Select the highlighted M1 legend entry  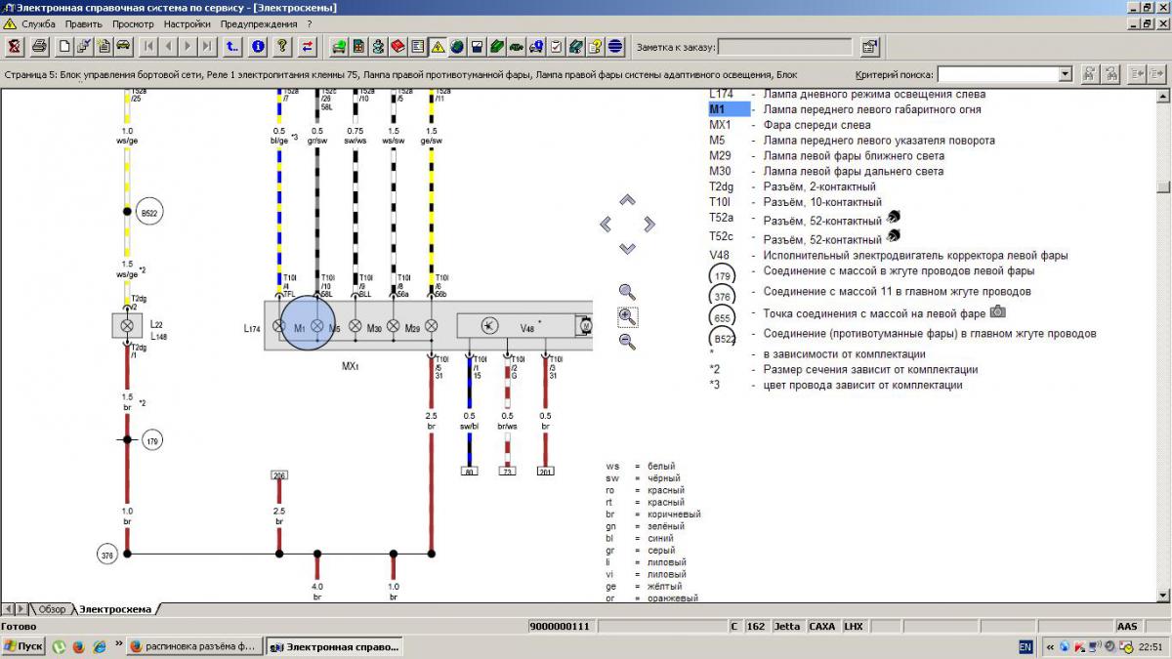[x=728, y=109]
